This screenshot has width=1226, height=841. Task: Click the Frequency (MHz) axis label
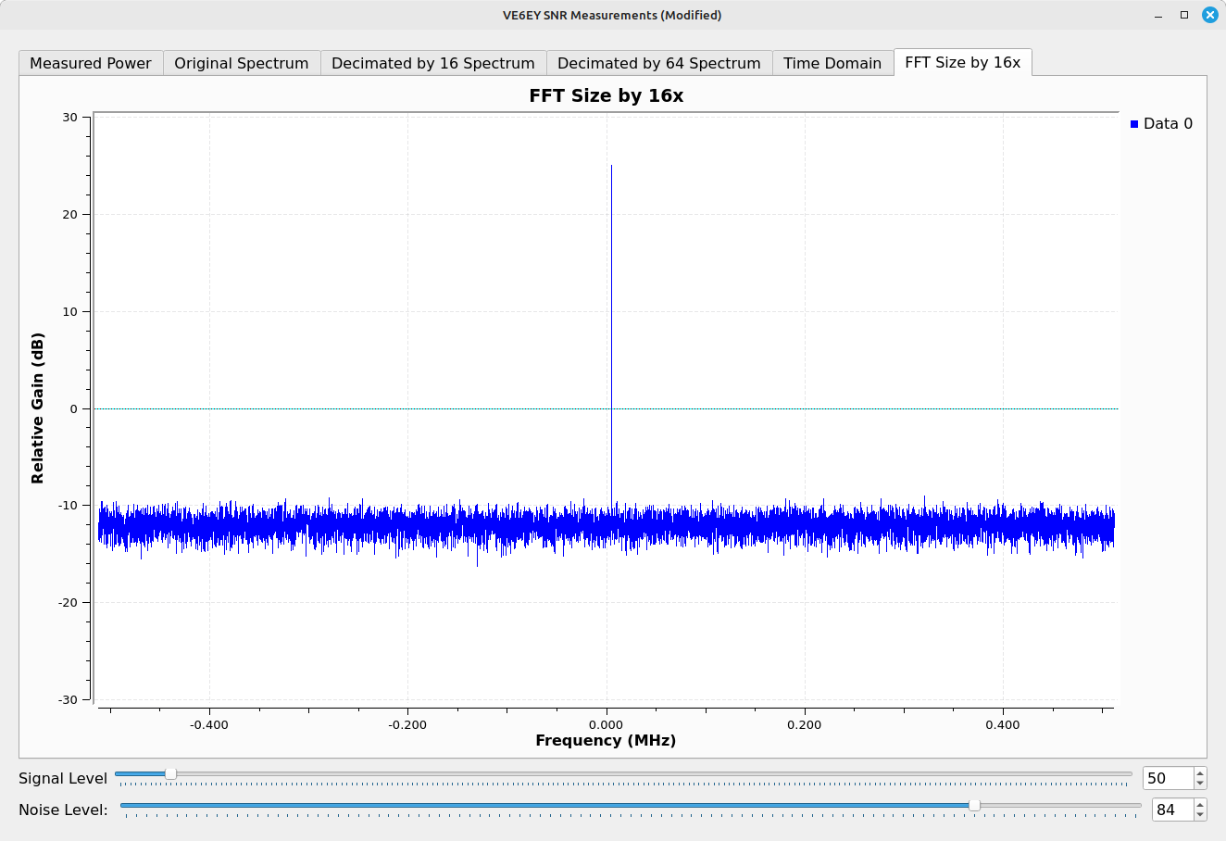pyautogui.click(x=606, y=740)
